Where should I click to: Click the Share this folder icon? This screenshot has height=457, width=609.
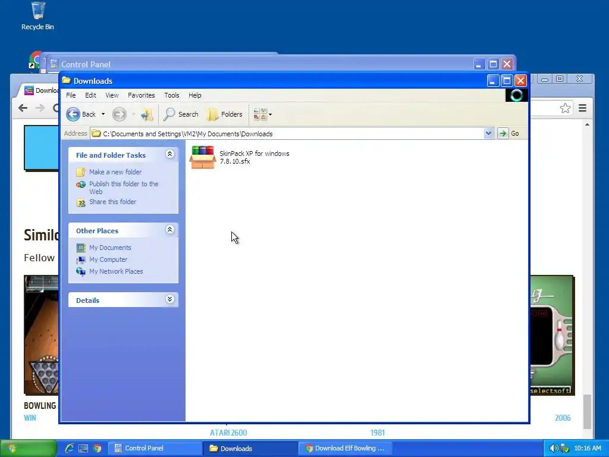[x=81, y=202]
